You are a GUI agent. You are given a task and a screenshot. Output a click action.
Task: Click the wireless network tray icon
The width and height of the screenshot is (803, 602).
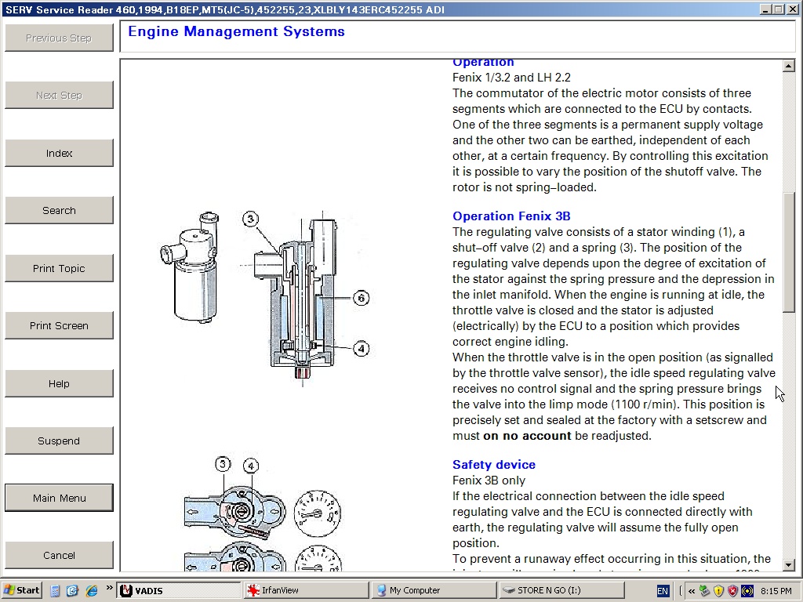[x=747, y=591]
